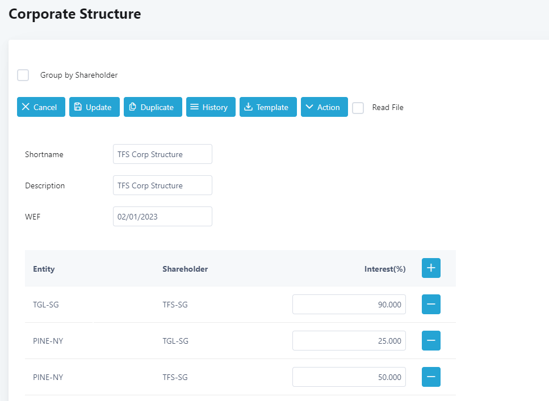Focus the Description text field

coord(162,185)
